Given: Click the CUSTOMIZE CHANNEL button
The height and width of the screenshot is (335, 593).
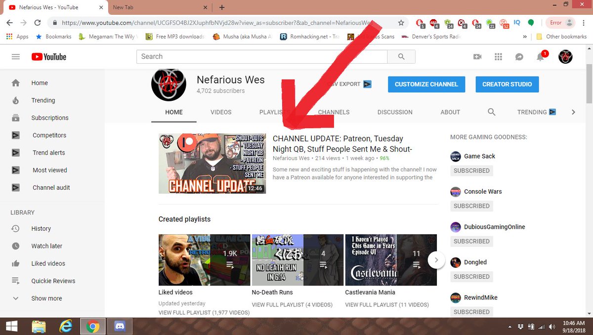Looking at the screenshot, I should (x=426, y=84).
